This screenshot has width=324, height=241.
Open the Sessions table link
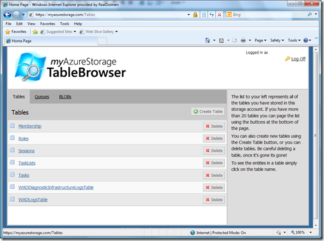26,151
